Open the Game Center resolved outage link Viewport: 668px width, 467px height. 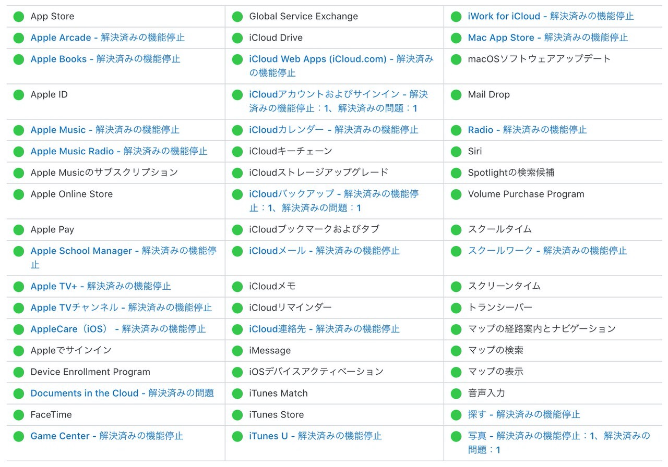[107, 436]
